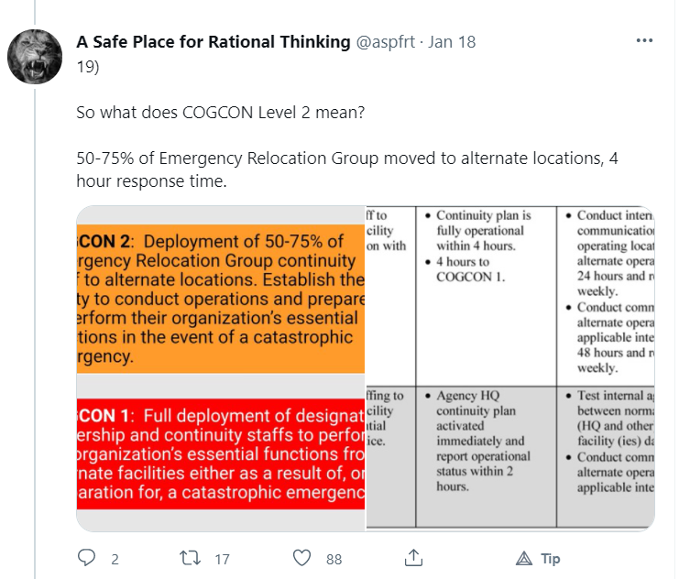Click the display name A Safe Place for Rational Thinking
This screenshot has width=679, height=579.
coord(214,42)
